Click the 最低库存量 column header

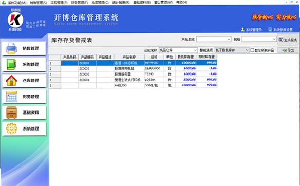click(x=185, y=57)
